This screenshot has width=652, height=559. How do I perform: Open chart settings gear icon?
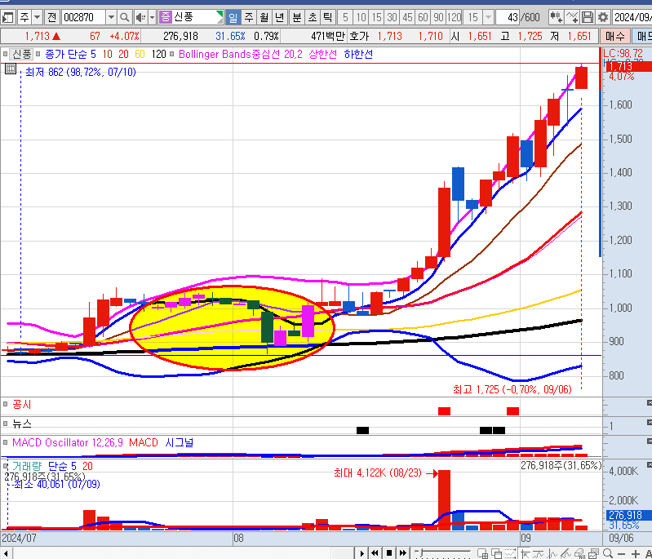[x=602, y=17]
